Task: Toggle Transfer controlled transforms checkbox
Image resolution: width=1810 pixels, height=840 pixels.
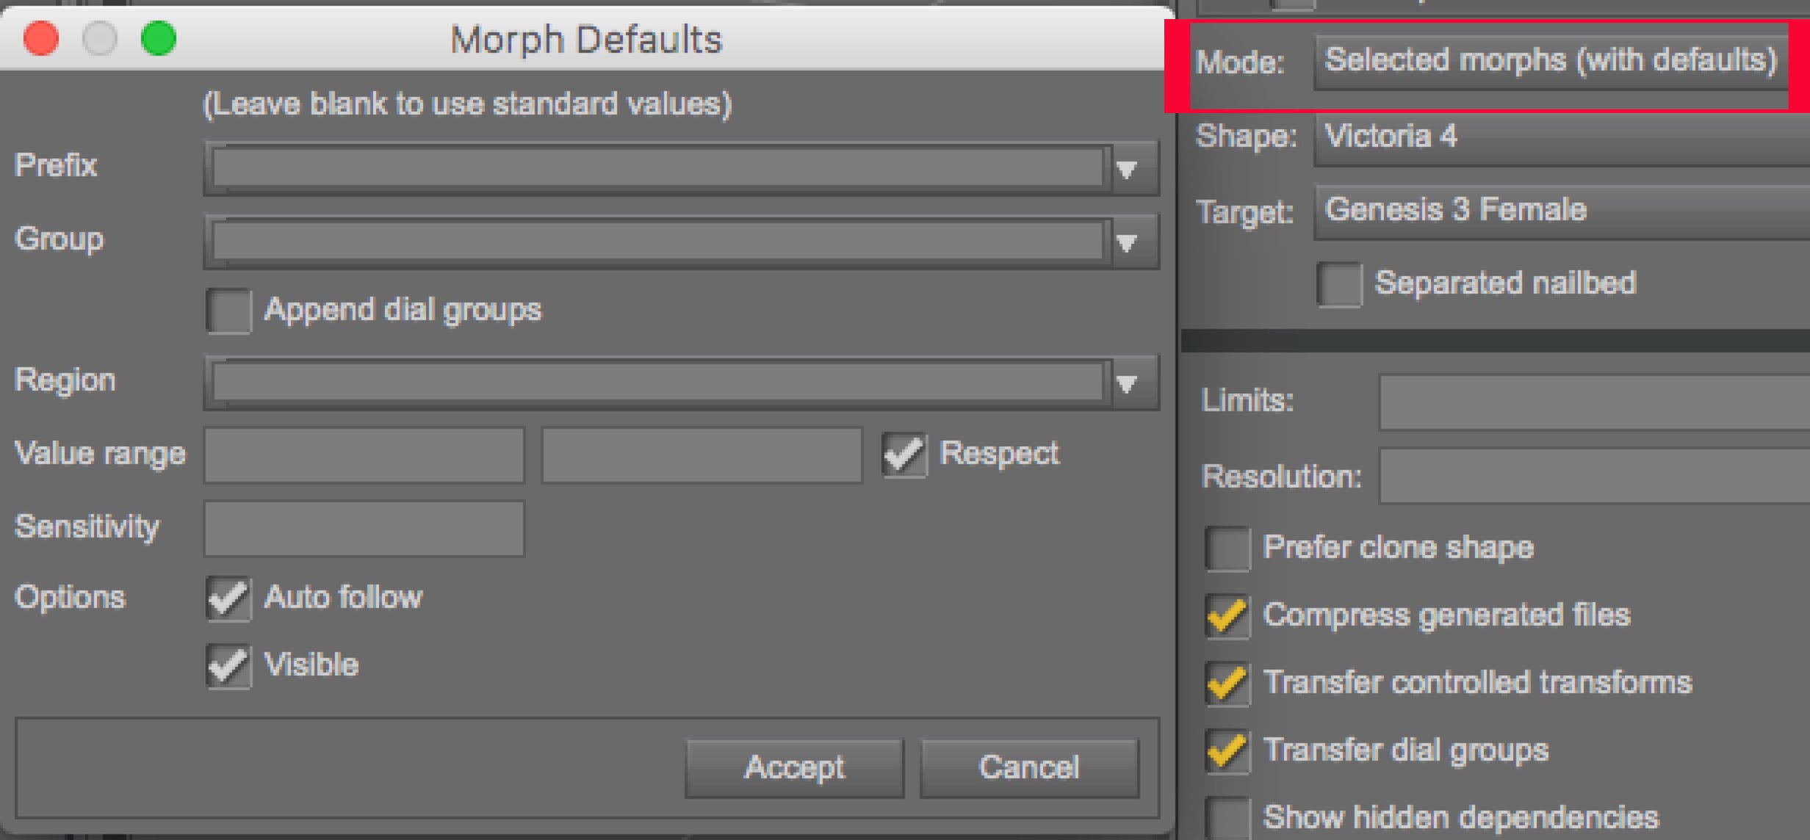Action: pos(1227,684)
